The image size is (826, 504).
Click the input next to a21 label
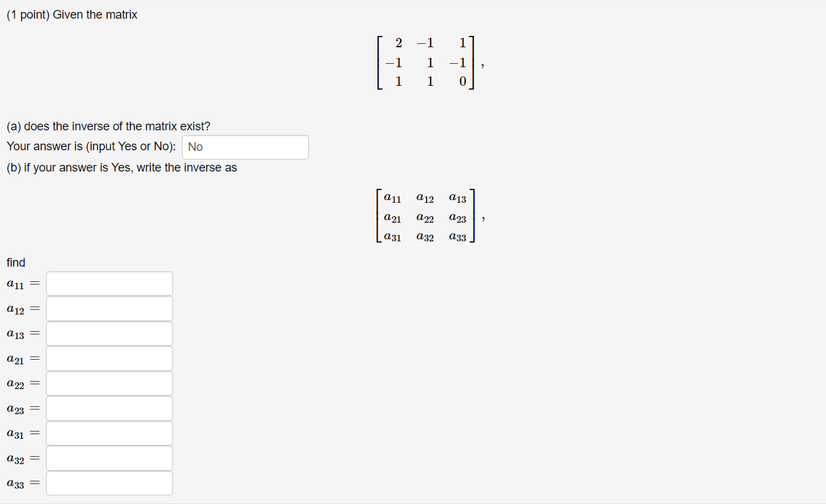108,358
